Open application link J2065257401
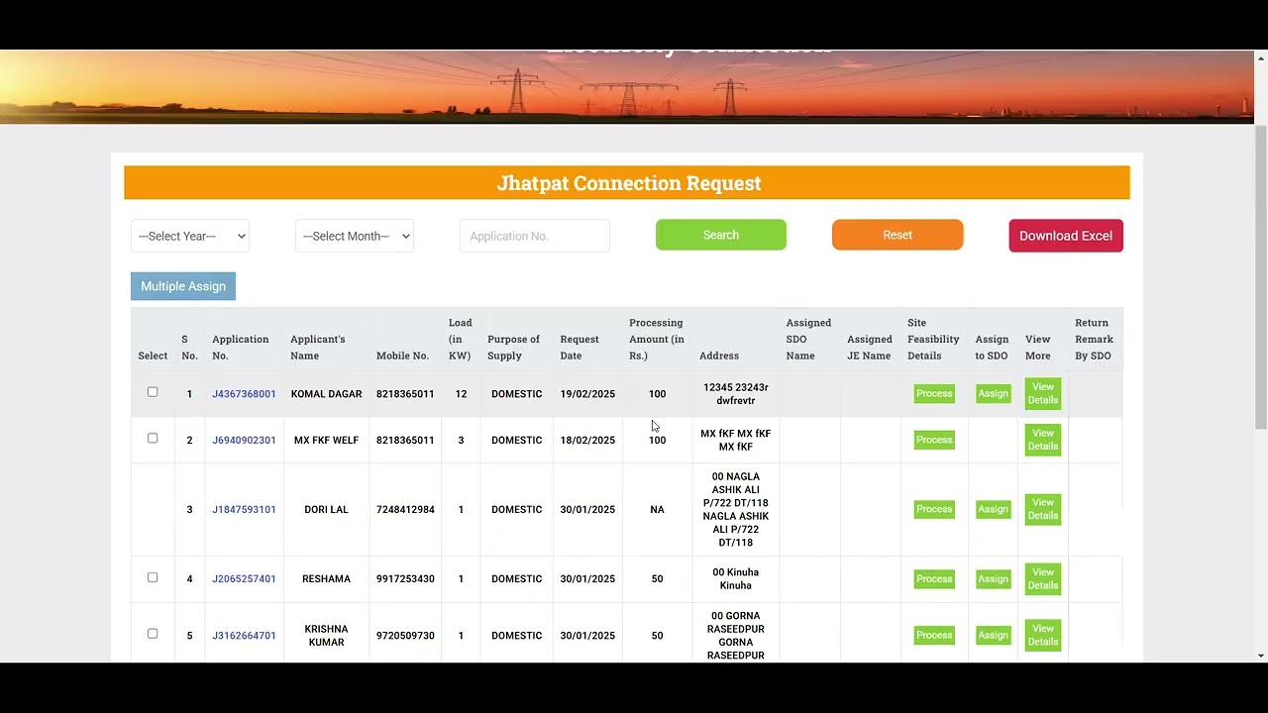Screen dimensions: 1268x713 244,579
